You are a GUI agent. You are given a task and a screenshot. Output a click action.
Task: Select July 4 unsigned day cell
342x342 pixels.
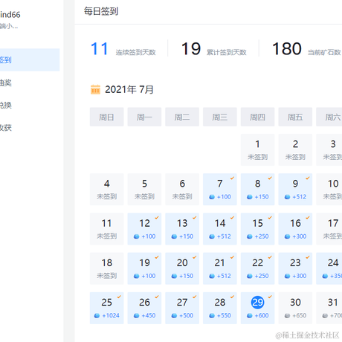107,190
